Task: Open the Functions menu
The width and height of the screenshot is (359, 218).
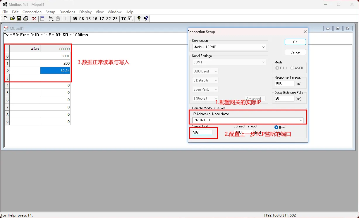Action: [67, 12]
